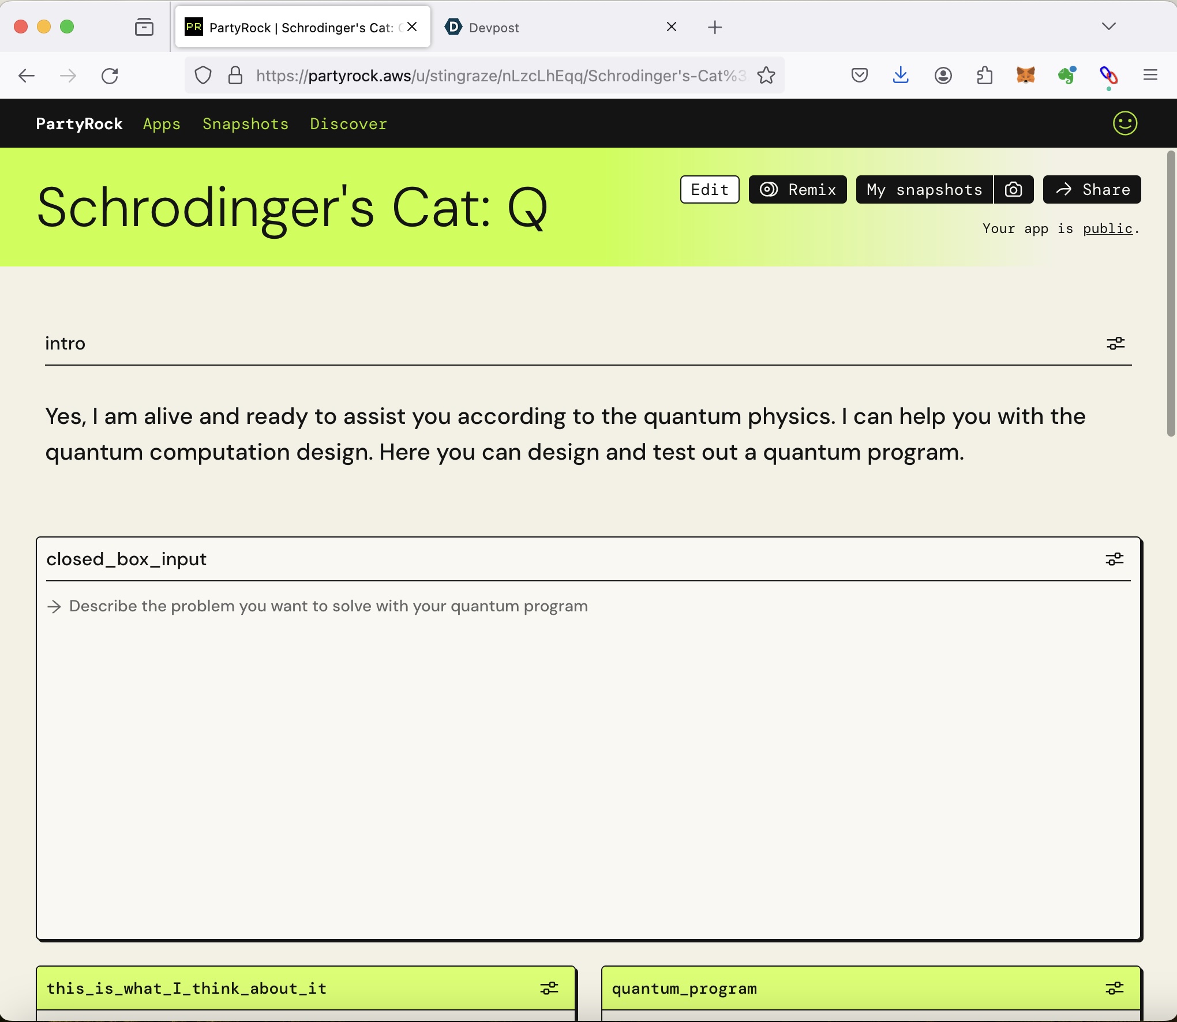Open the Firefox hamburger application menu
The width and height of the screenshot is (1177, 1022).
[x=1150, y=76]
